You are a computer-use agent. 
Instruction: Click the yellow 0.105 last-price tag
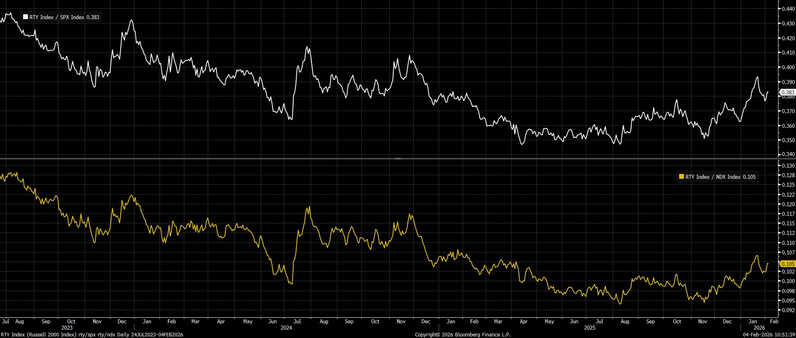pyautogui.click(x=787, y=264)
